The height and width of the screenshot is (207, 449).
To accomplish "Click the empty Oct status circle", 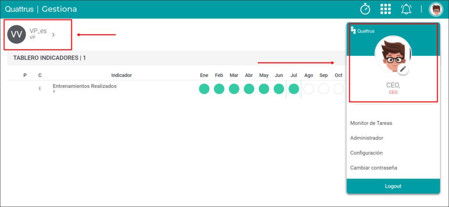I will click(339, 89).
